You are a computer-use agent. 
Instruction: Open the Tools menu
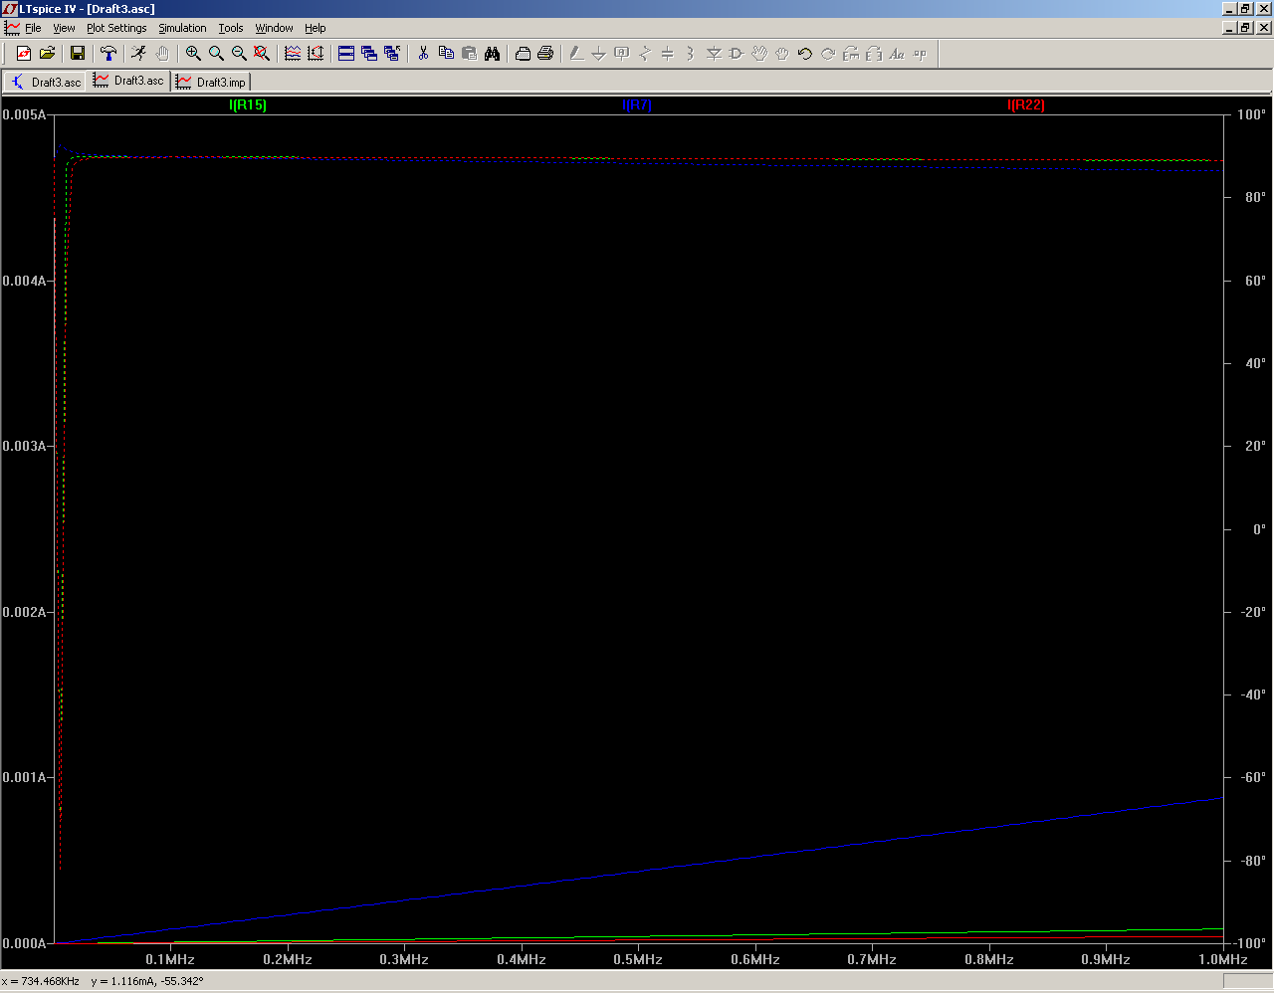[231, 28]
